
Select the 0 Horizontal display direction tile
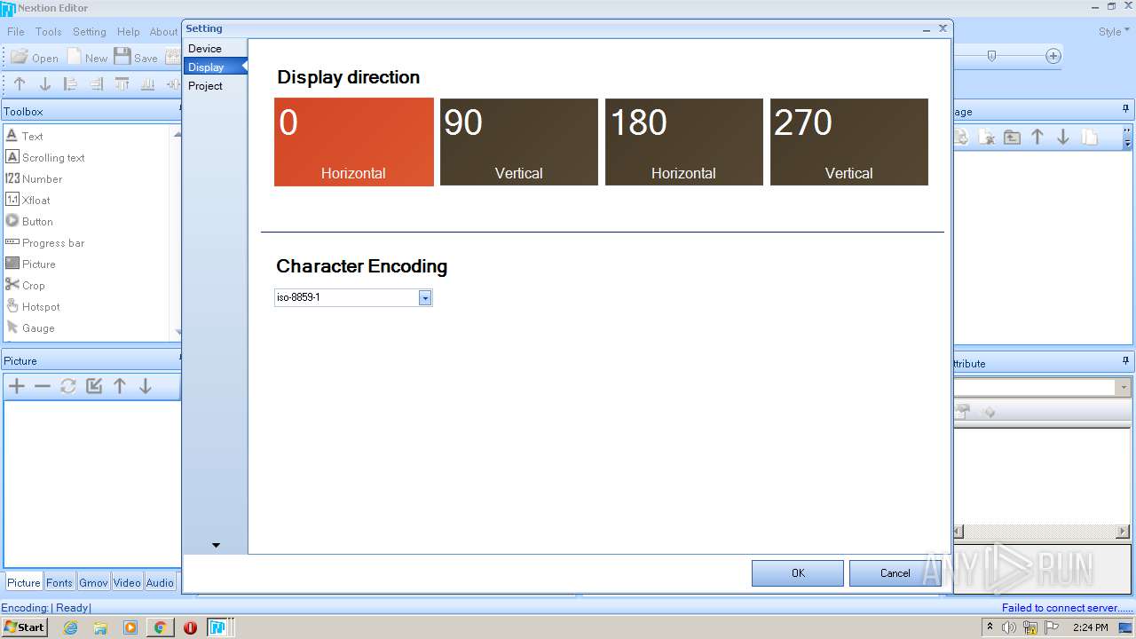click(x=353, y=142)
